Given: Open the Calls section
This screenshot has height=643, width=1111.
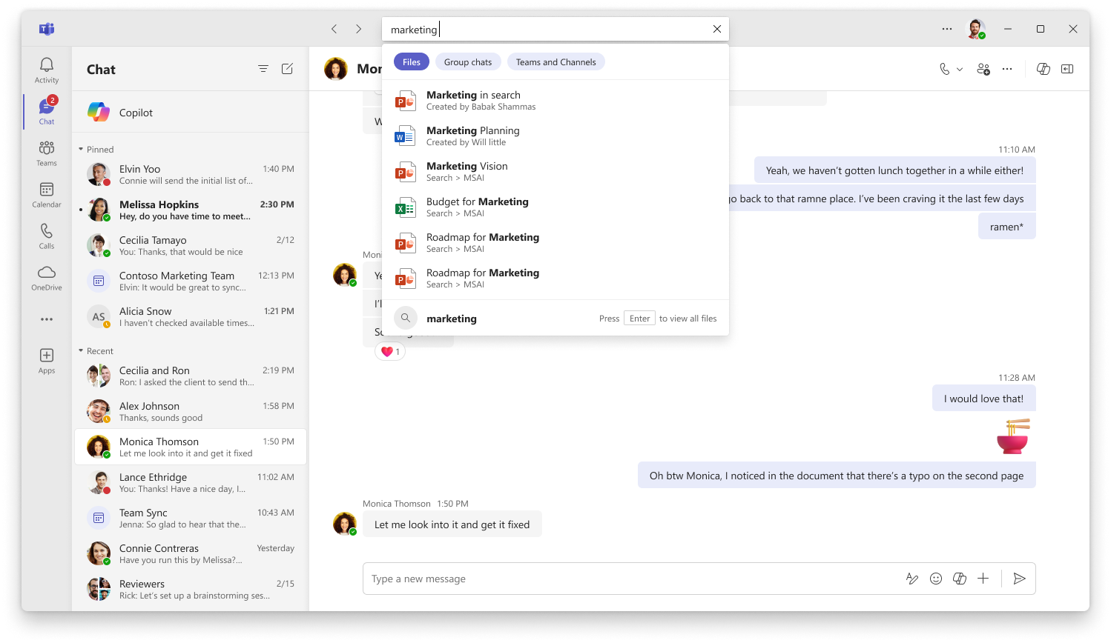Looking at the screenshot, I should (x=46, y=236).
